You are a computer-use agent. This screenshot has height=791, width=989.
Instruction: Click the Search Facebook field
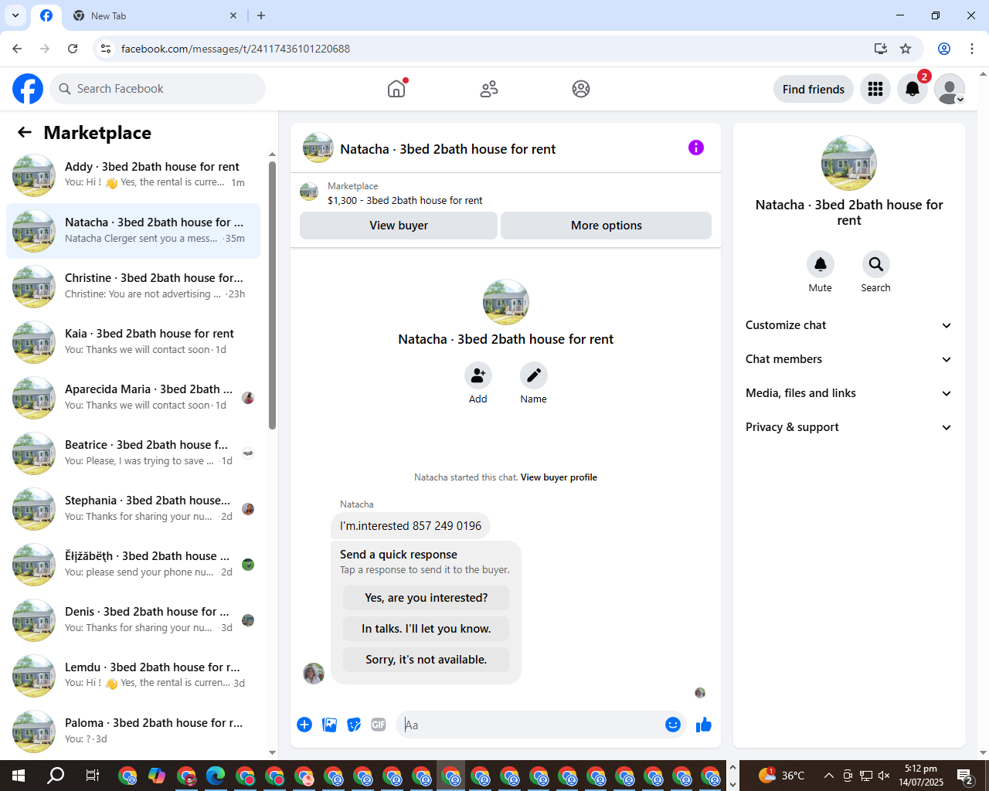[158, 89]
